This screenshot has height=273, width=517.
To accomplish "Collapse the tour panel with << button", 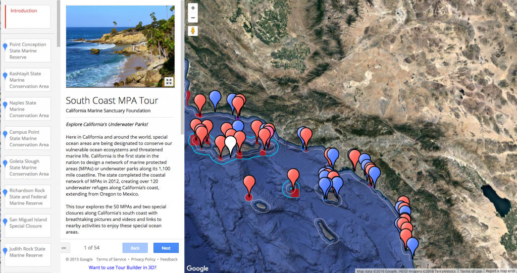I will 65,248.
